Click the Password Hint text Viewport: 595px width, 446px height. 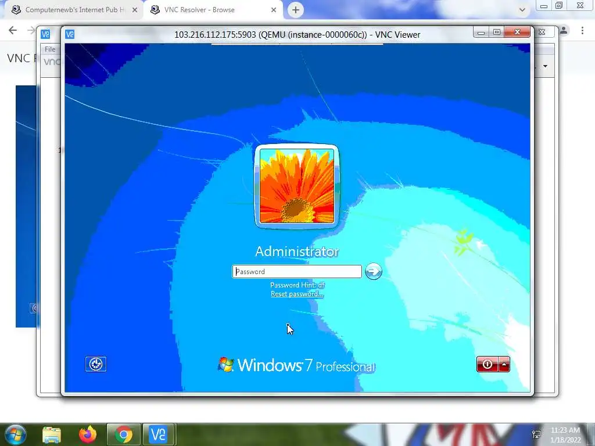pyautogui.click(x=297, y=285)
